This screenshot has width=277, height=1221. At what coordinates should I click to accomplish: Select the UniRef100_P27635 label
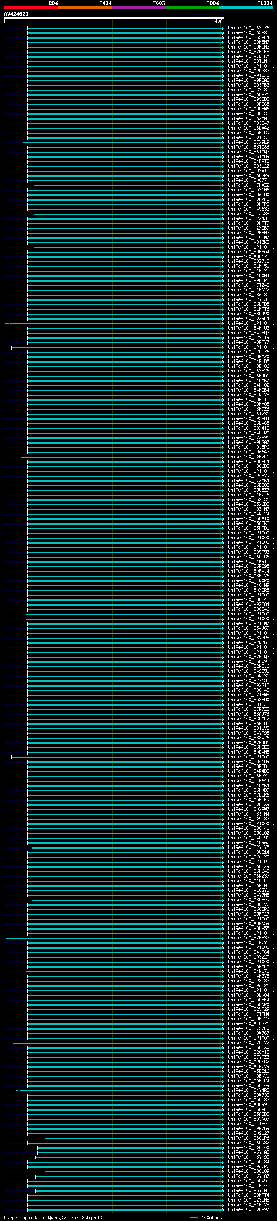tap(248, 680)
